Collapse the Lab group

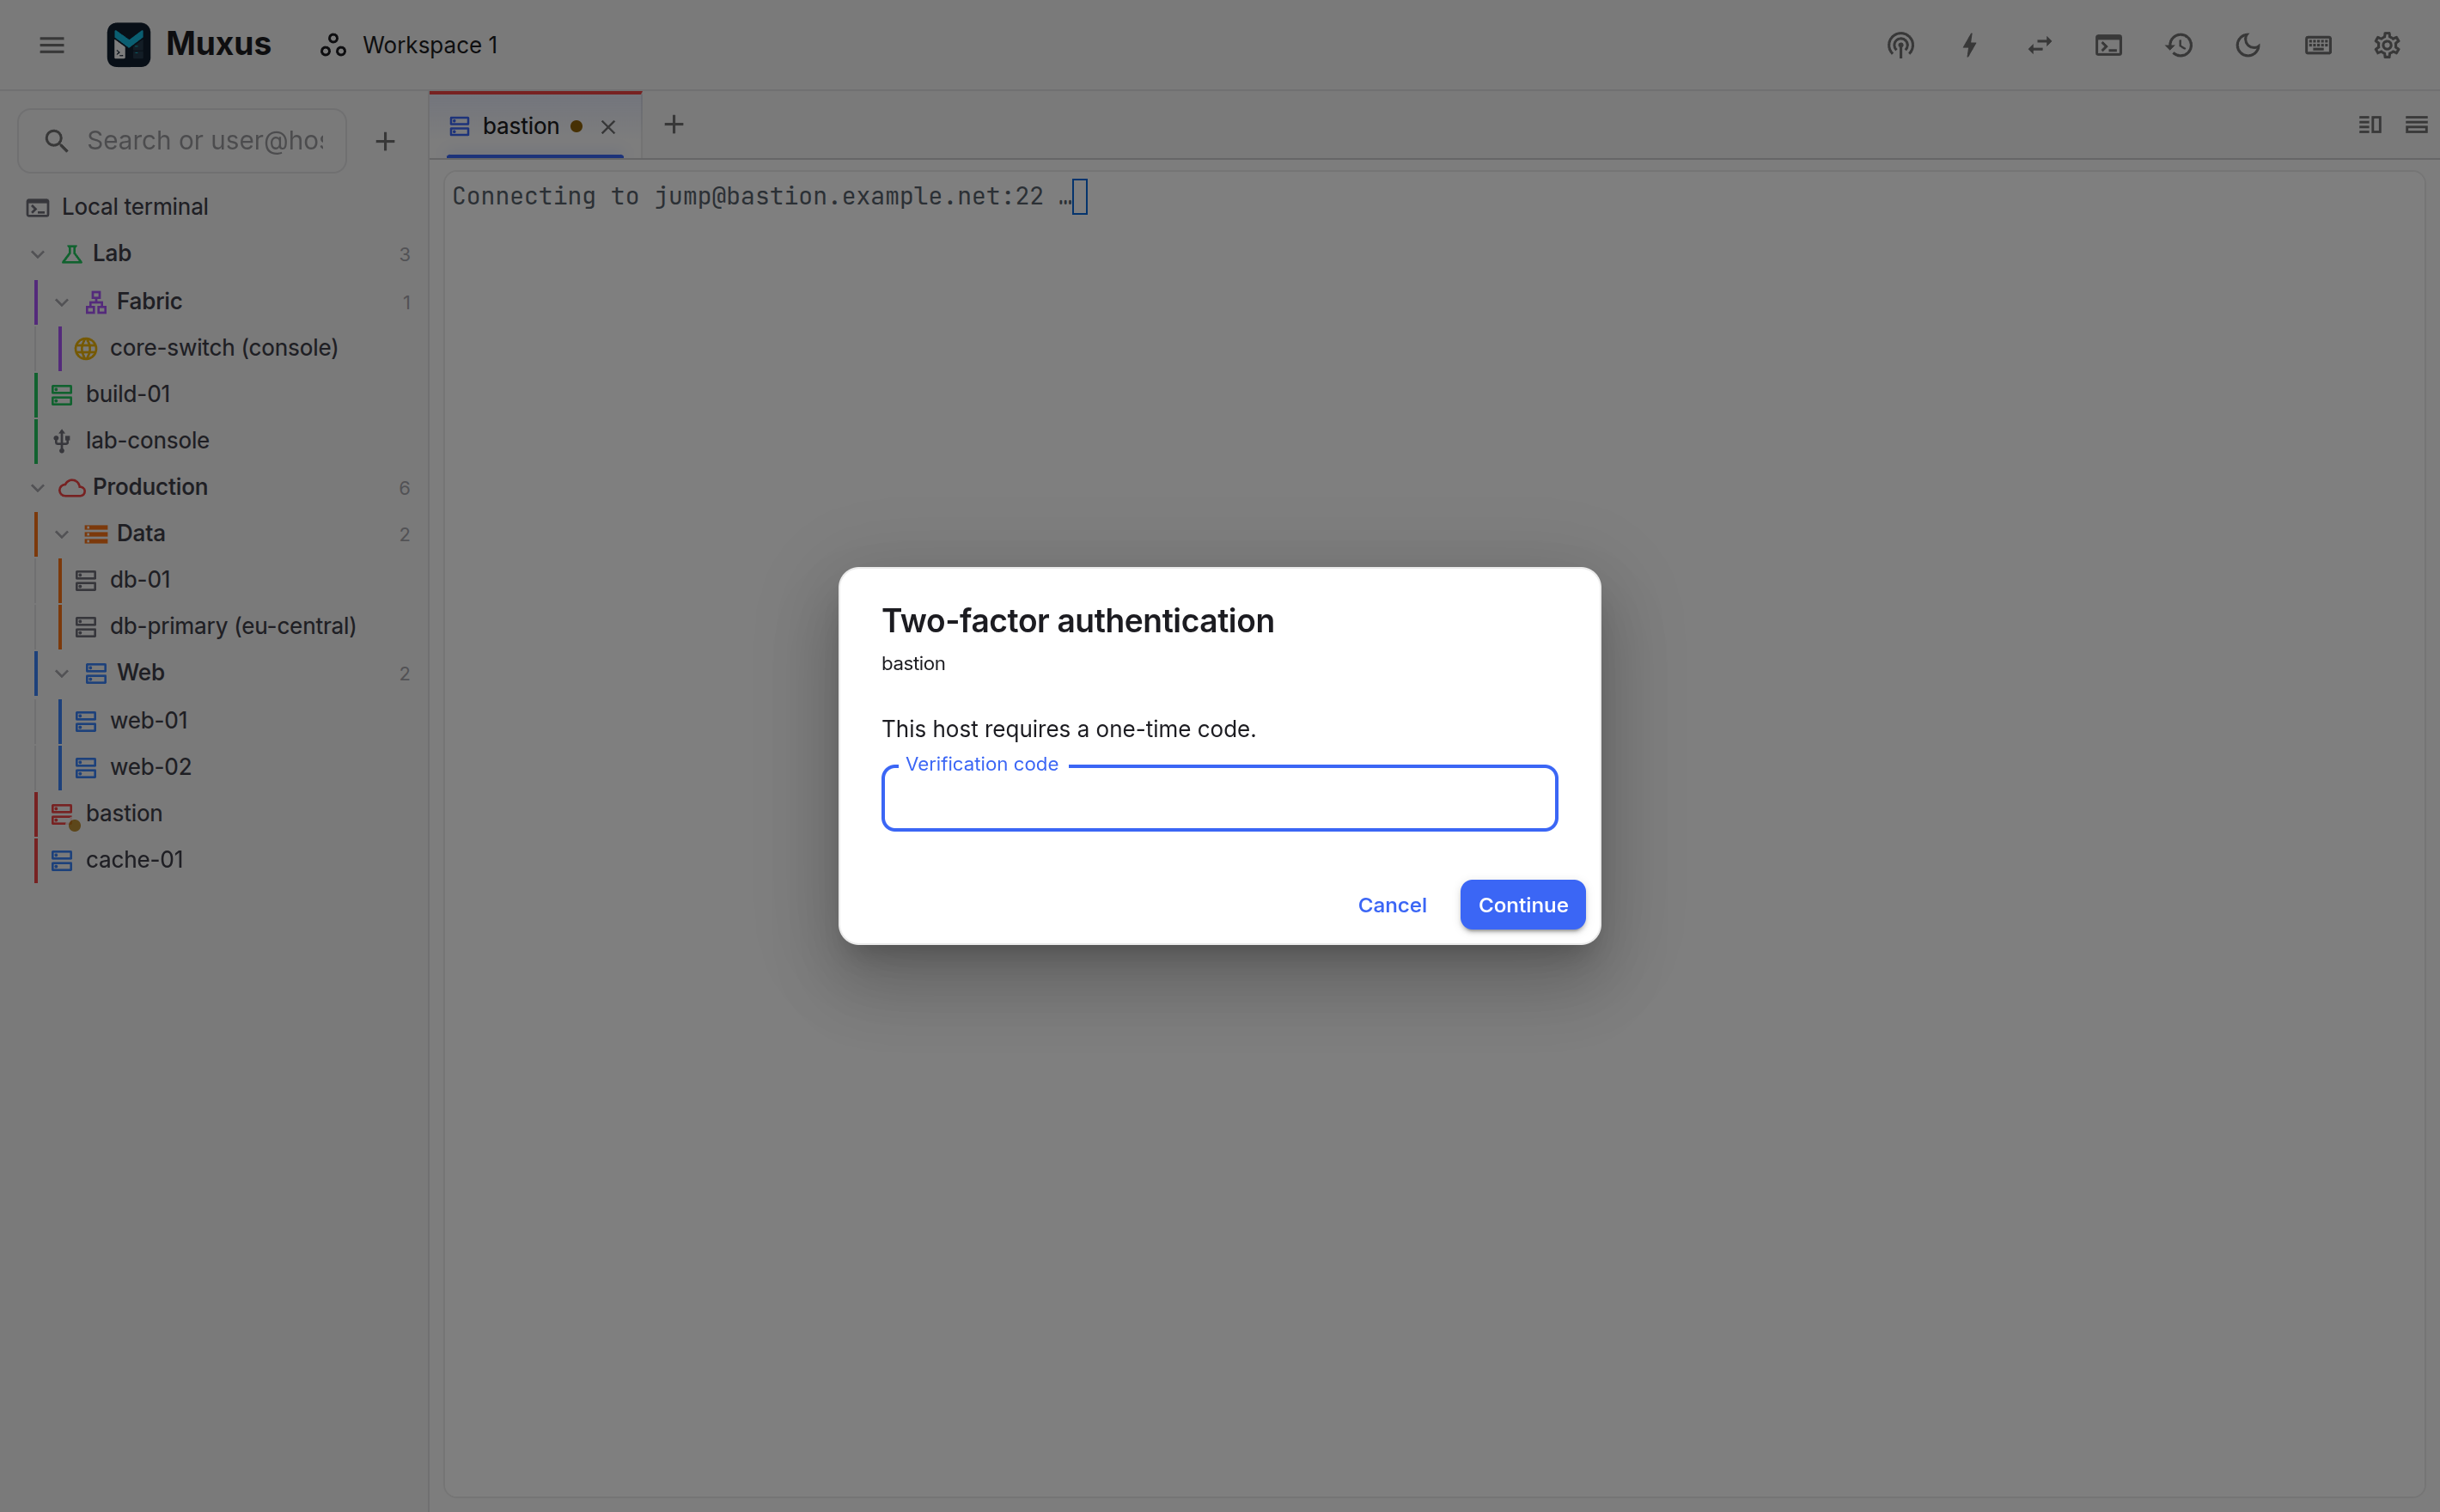click(38, 254)
